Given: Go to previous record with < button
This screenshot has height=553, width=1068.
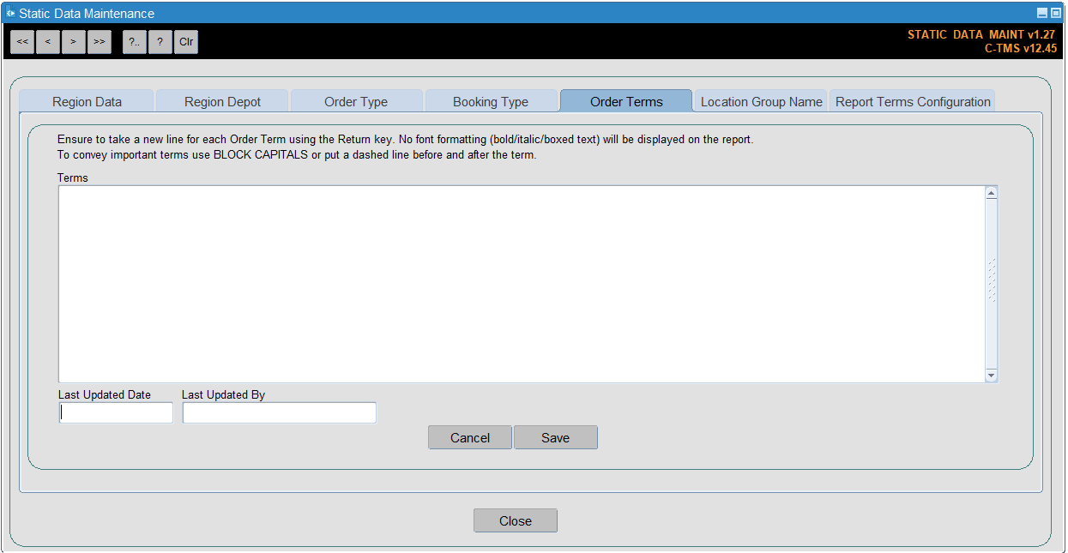Looking at the screenshot, I should tap(48, 42).
